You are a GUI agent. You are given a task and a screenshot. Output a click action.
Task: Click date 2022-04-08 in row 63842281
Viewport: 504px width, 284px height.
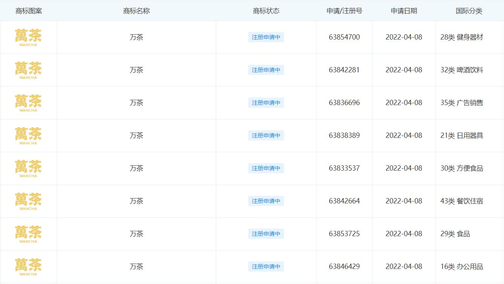click(x=404, y=70)
